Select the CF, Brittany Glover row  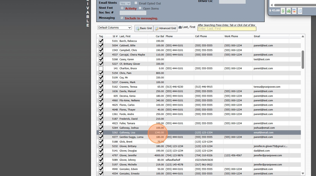(x=199, y=64)
